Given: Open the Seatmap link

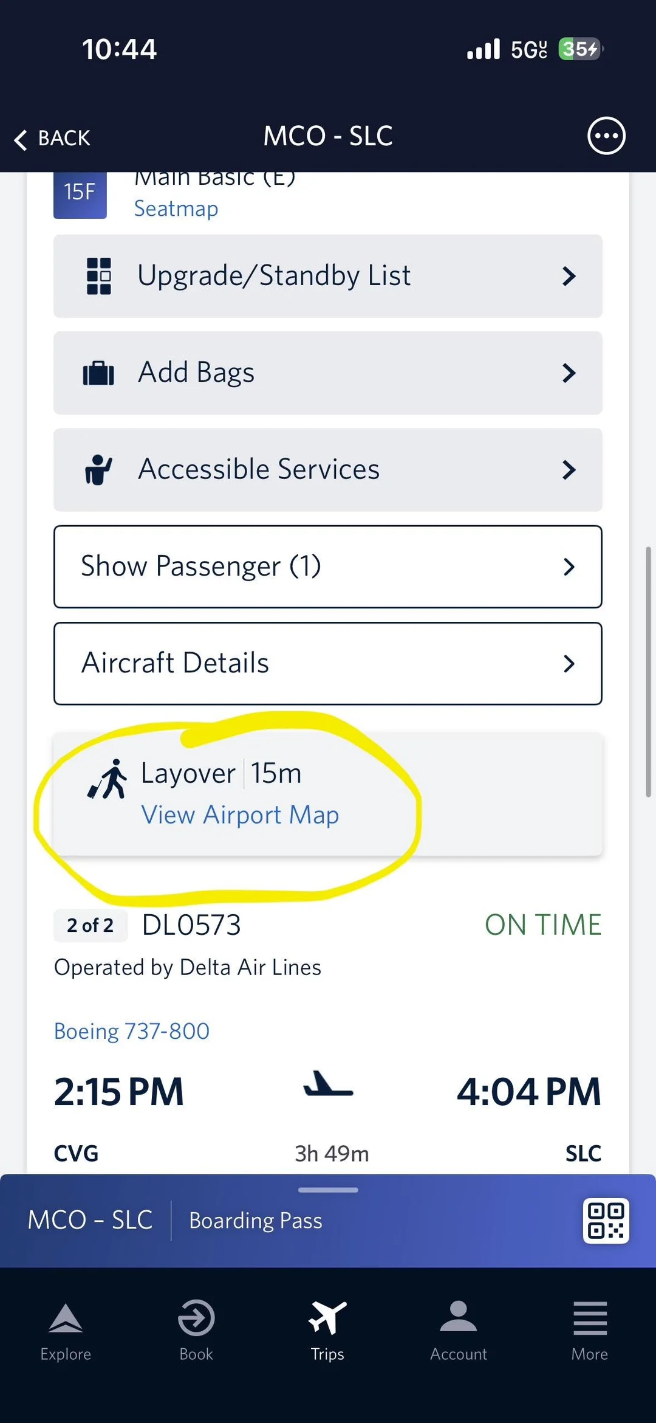Looking at the screenshot, I should coord(176,208).
